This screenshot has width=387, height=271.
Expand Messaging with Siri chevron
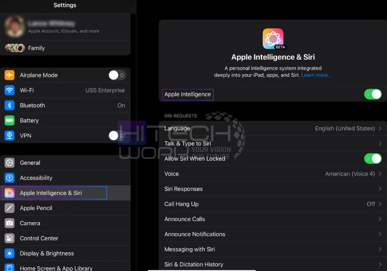380,249
